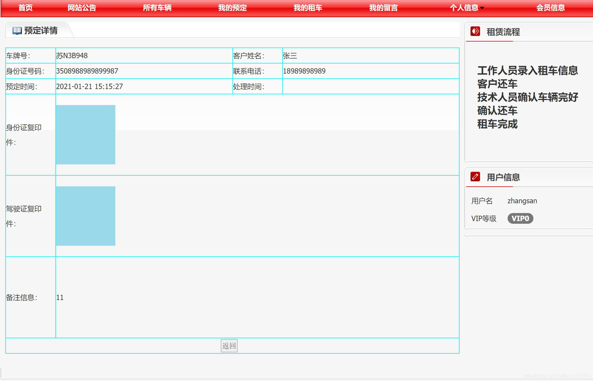Open the 身份证复印件 image thumbnail
The height and width of the screenshot is (381, 593).
86,135
